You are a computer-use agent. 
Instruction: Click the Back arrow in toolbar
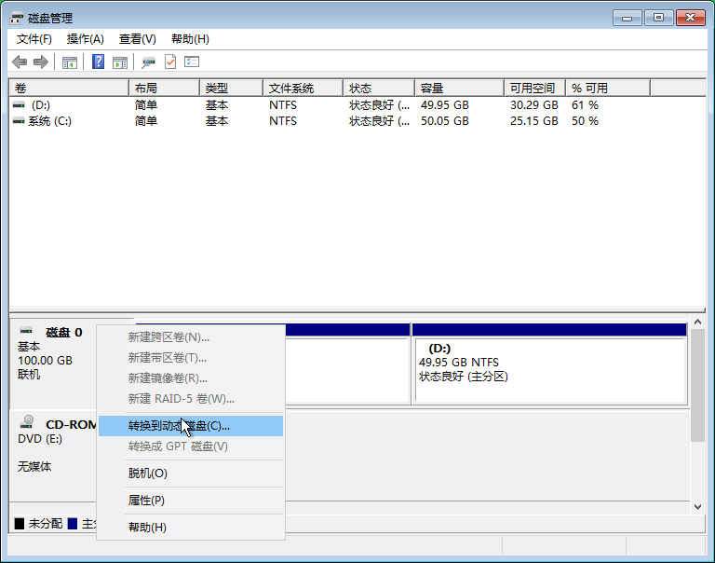click(20, 62)
